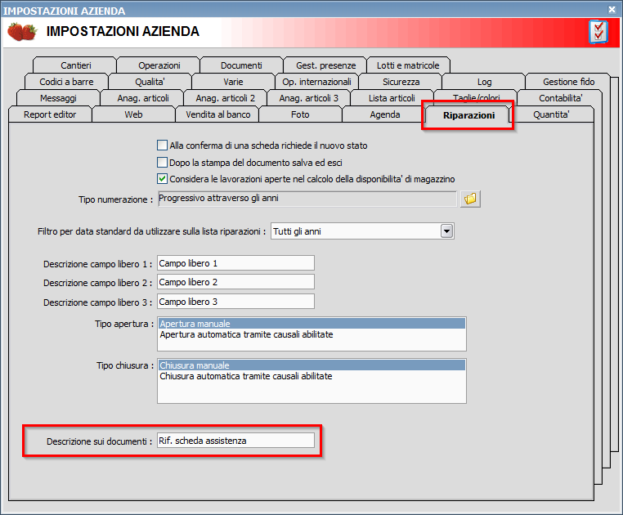Click the 'Rif. scheda assistenza' field
Image resolution: width=623 pixels, height=515 pixels.
click(x=235, y=441)
